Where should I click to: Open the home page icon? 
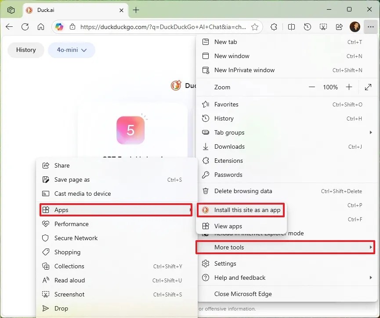point(42,27)
